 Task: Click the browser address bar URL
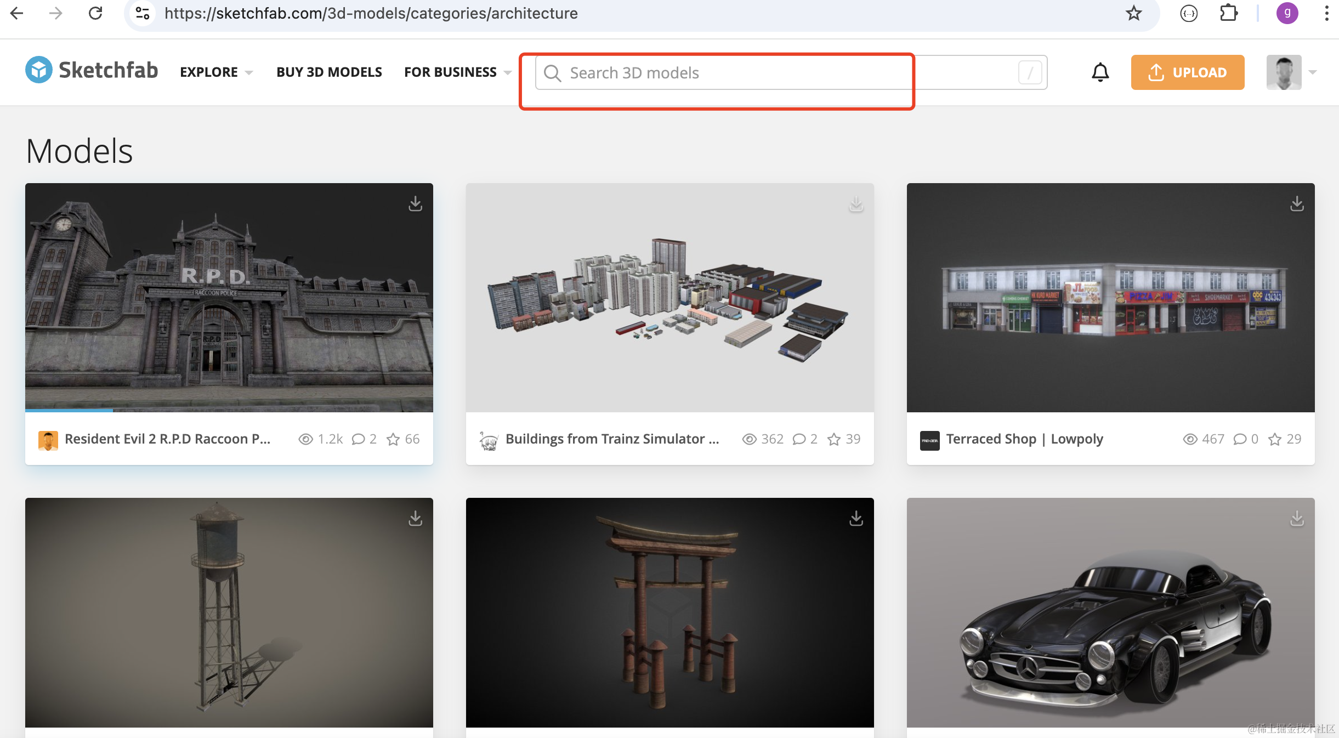tap(371, 13)
